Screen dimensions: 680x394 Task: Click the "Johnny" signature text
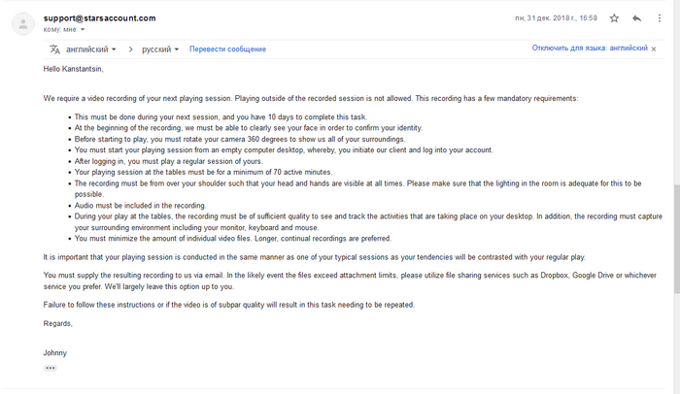pyautogui.click(x=56, y=352)
